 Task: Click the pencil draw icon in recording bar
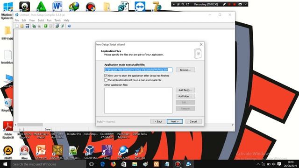tap(224, 4)
